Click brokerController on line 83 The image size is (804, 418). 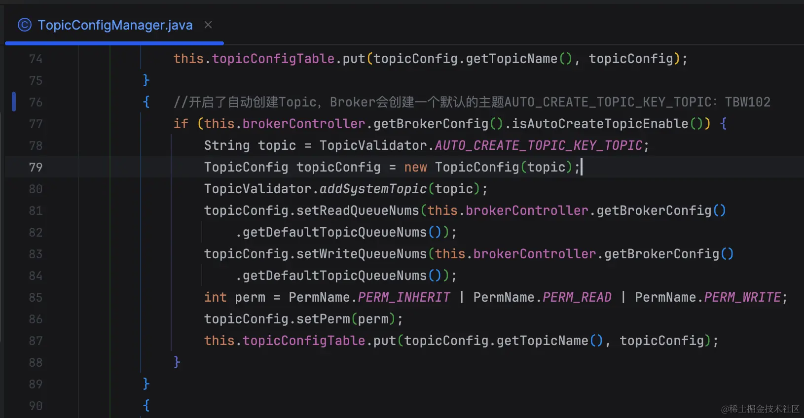tap(535, 254)
